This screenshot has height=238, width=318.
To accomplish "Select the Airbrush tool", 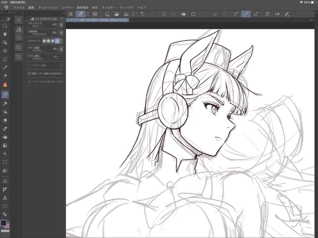I will click(x=5, y=112).
